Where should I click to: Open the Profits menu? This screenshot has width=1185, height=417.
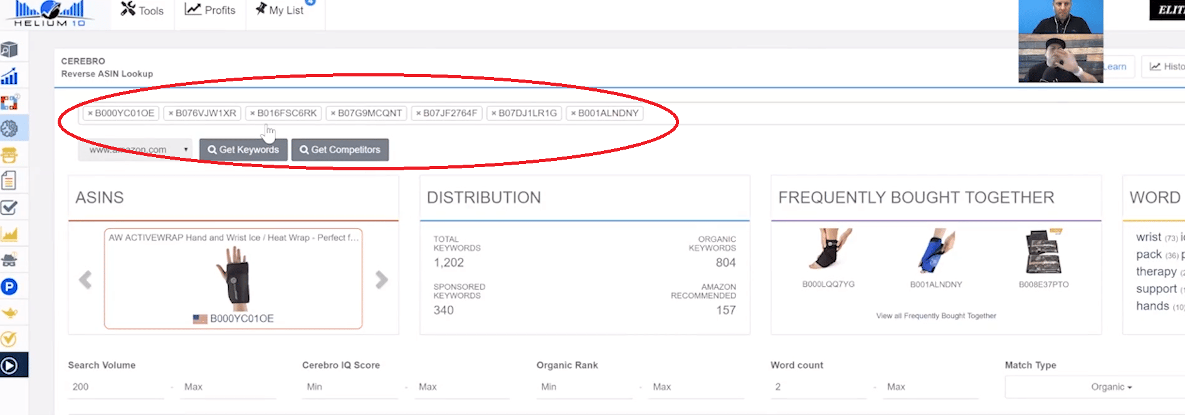point(210,10)
